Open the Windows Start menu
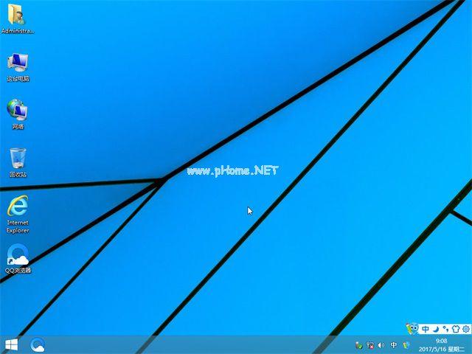The width and height of the screenshot is (472, 354). [x=12, y=345]
